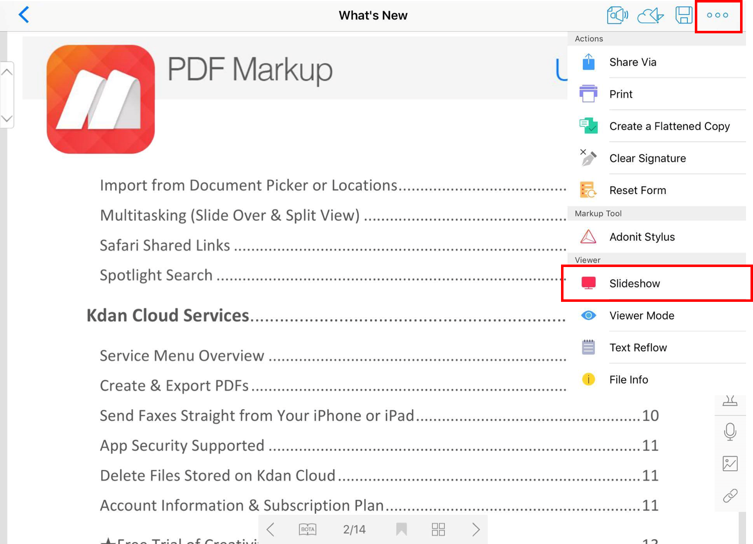Screen dimensions: 753x544
Task: Tap the Adonit Stylus triangle icon
Action: pyautogui.click(x=588, y=237)
